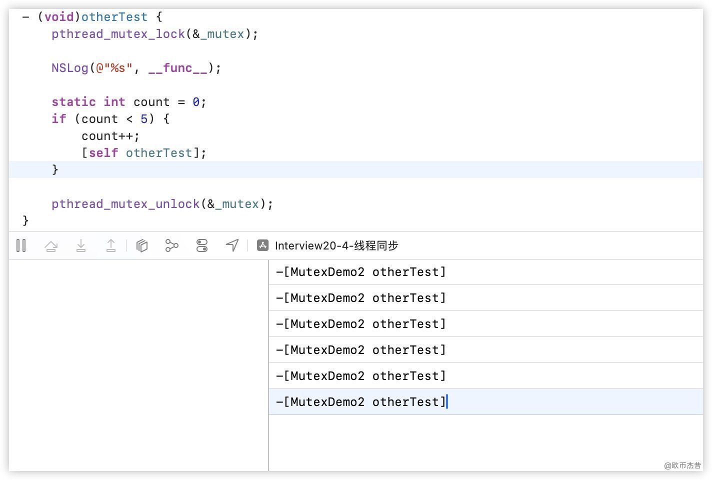Image resolution: width=712 pixels, height=480 pixels.
Task: Click the pthread_mutex_unlock call
Action: (162, 204)
